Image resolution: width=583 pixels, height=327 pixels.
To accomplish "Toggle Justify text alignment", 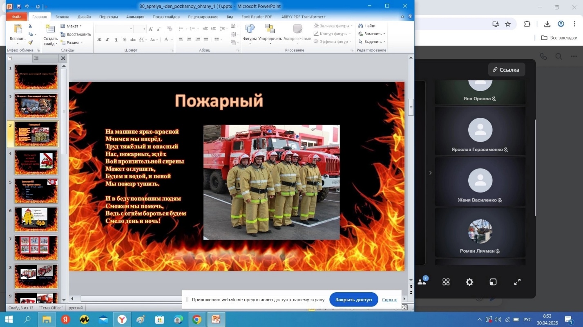I will pos(206,40).
